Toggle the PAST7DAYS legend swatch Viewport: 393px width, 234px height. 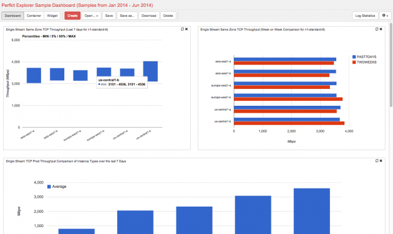point(354,57)
